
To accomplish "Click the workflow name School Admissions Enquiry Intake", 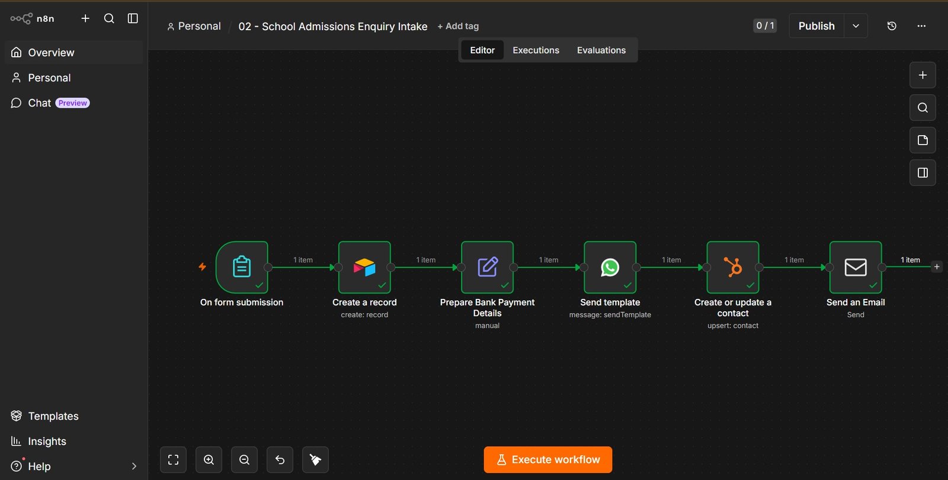I will [333, 26].
